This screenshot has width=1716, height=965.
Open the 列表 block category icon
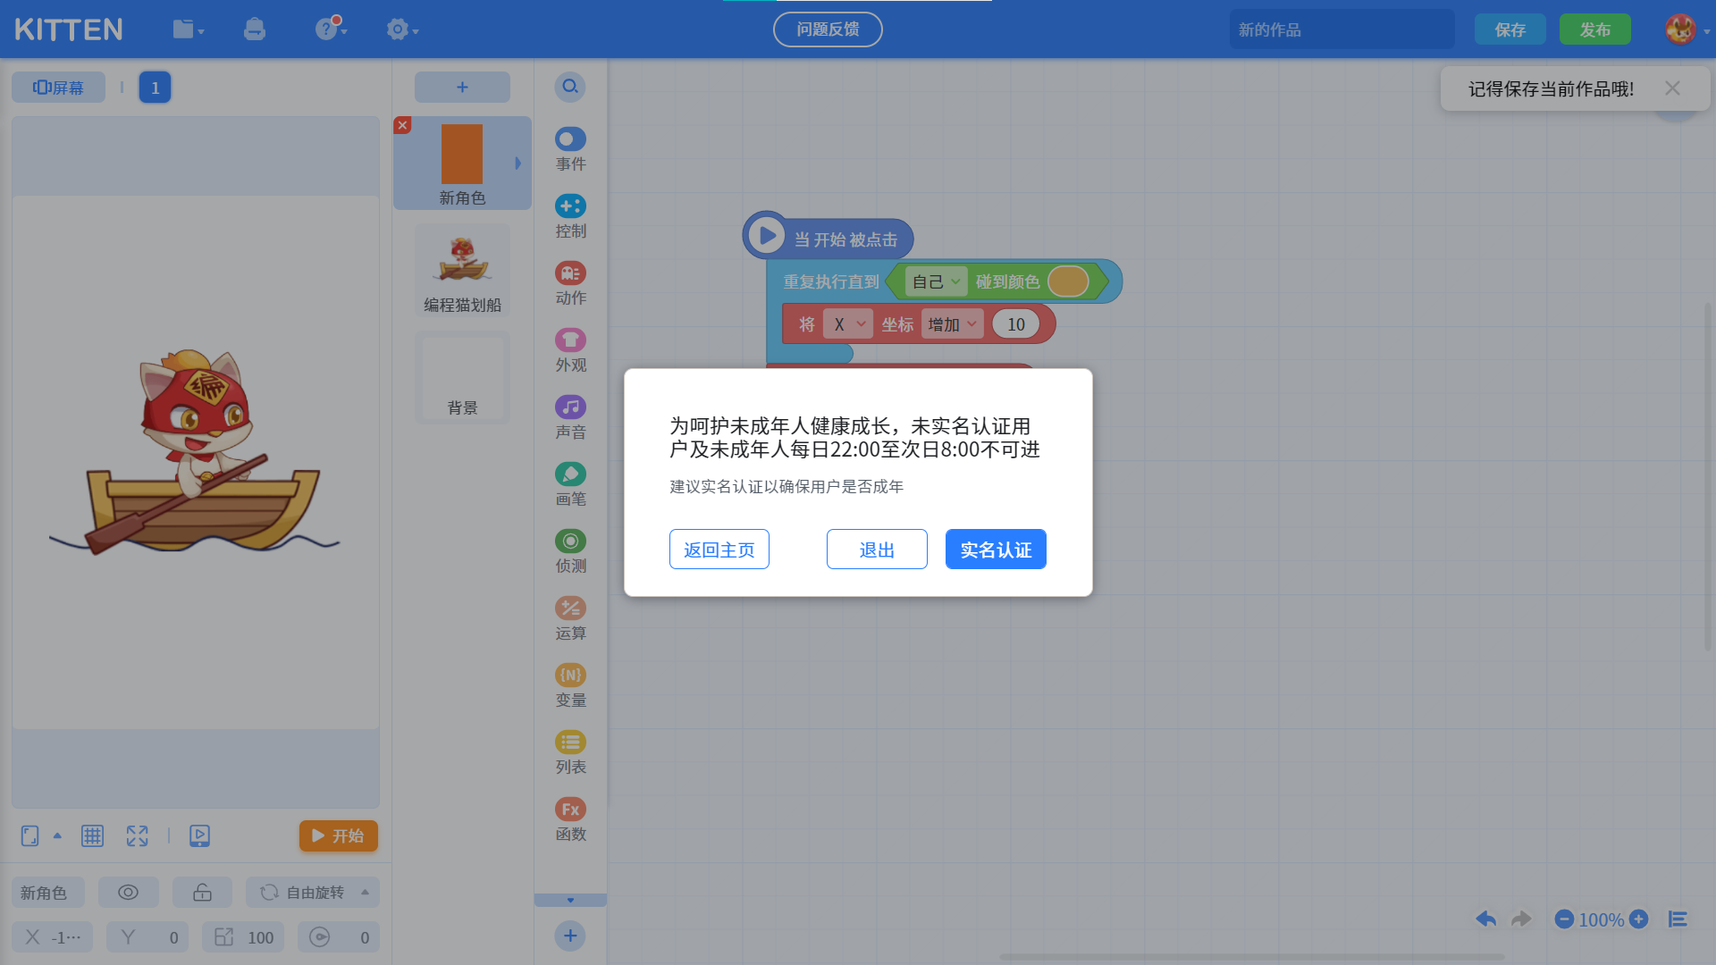point(570,742)
